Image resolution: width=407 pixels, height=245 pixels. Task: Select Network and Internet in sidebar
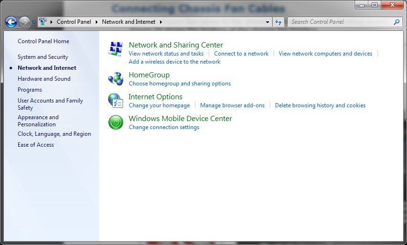click(x=47, y=68)
